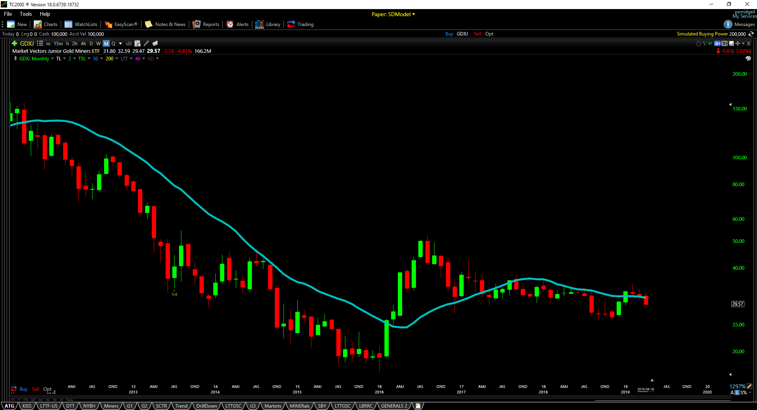
Task: Click the 29.57 current price marker
Action: point(738,304)
